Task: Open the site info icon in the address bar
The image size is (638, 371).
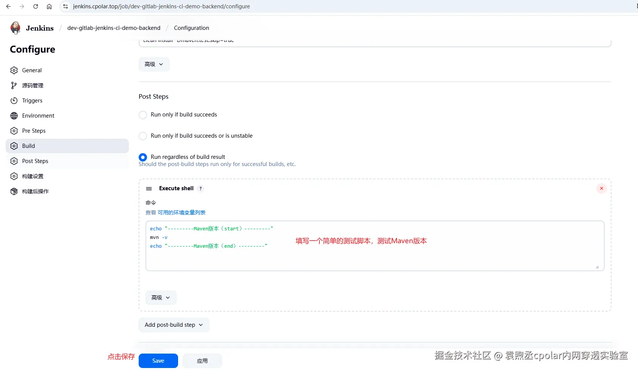Action: click(66, 6)
